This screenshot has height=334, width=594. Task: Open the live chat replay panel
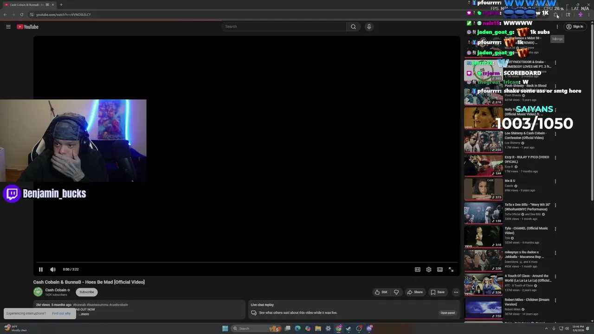click(x=448, y=313)
